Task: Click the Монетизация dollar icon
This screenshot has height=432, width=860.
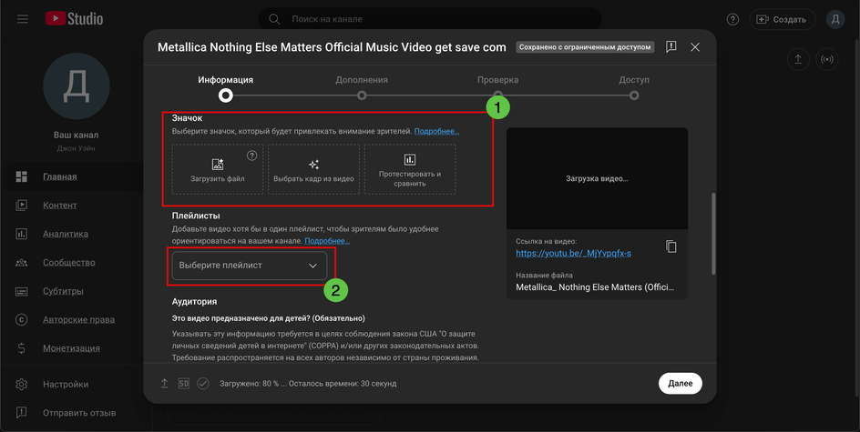Action: 21,347
